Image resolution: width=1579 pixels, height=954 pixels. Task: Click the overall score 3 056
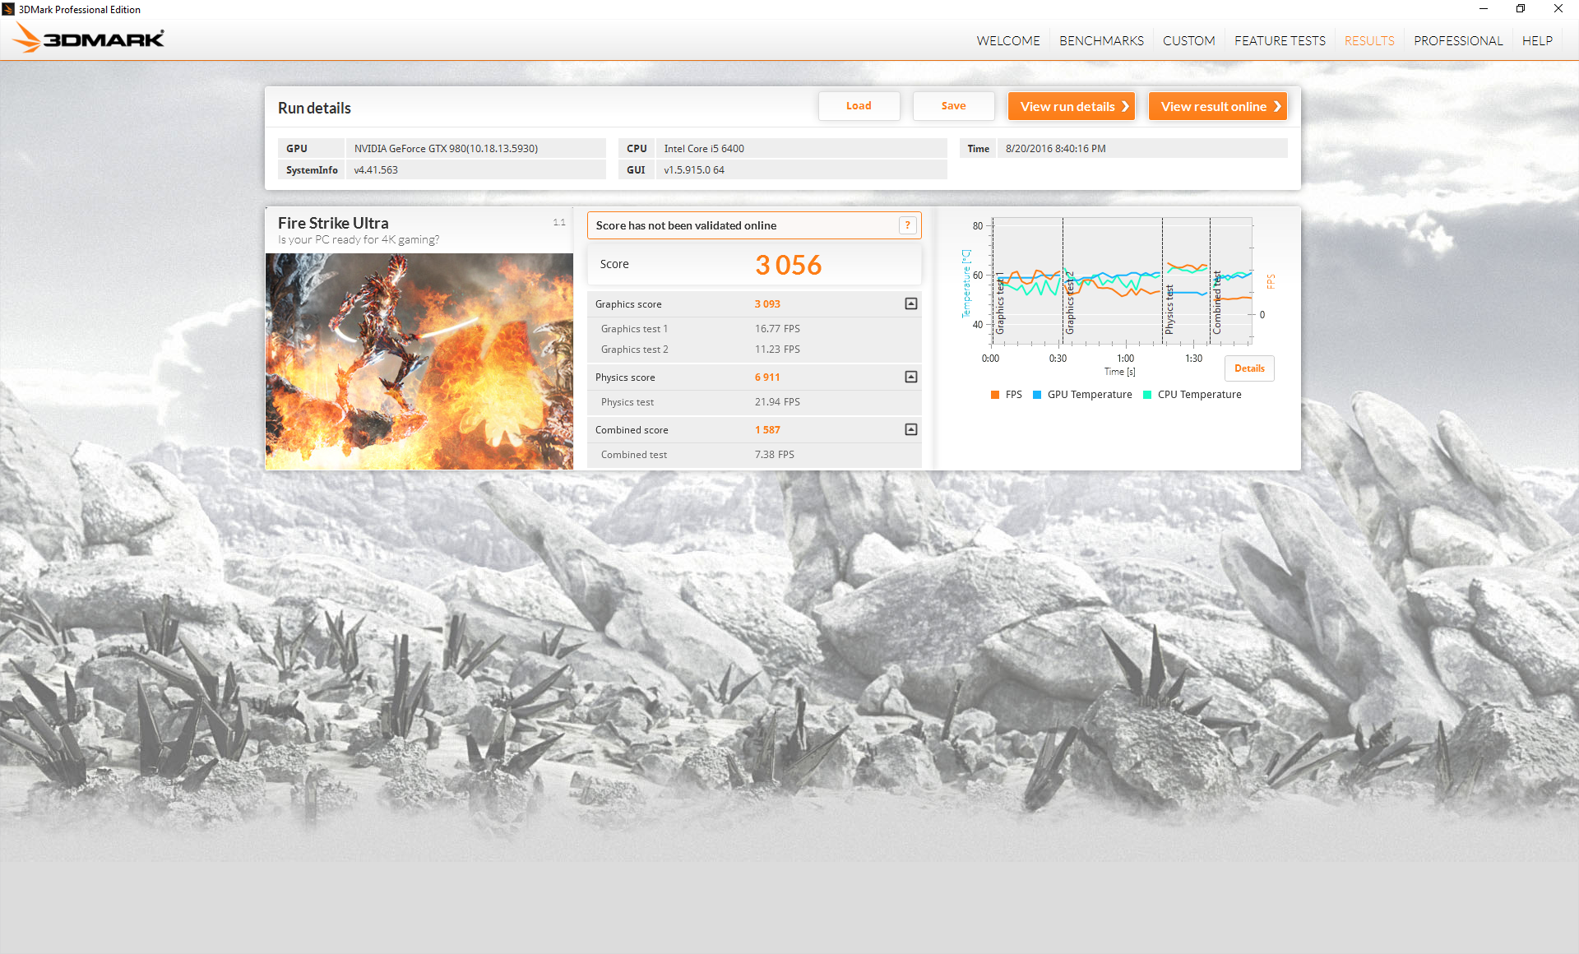788,265
